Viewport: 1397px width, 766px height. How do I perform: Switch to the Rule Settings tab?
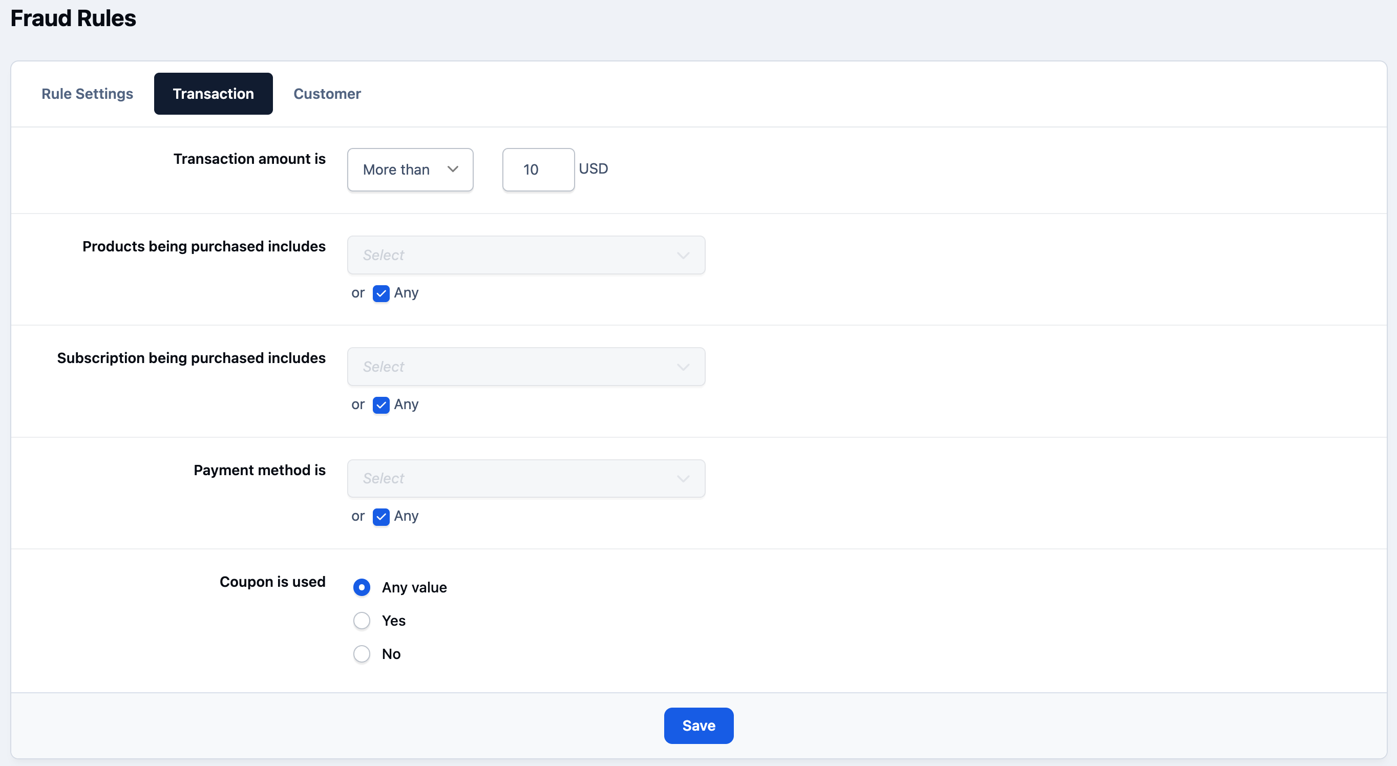[x=87, y=94]
